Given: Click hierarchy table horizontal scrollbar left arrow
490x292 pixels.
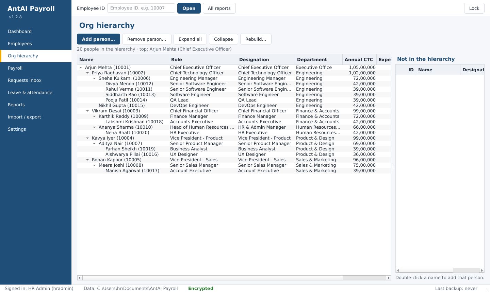Looking at the screenshot, I should coord(80,278).
